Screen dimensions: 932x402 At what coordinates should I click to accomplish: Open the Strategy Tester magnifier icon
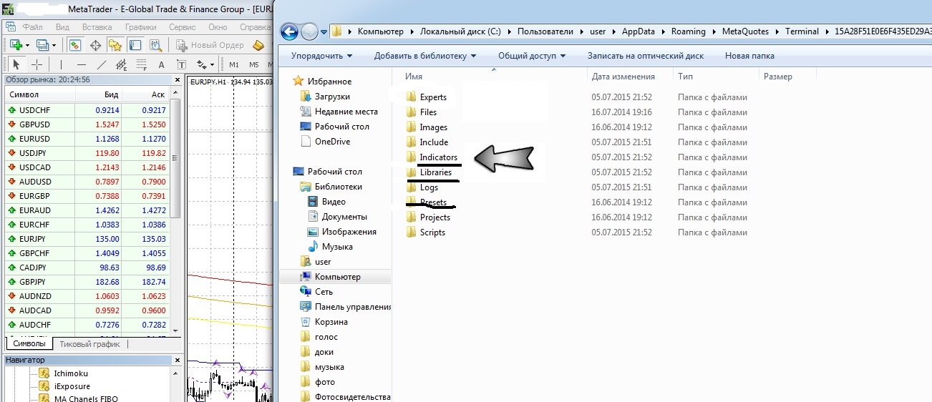point(155,45)
